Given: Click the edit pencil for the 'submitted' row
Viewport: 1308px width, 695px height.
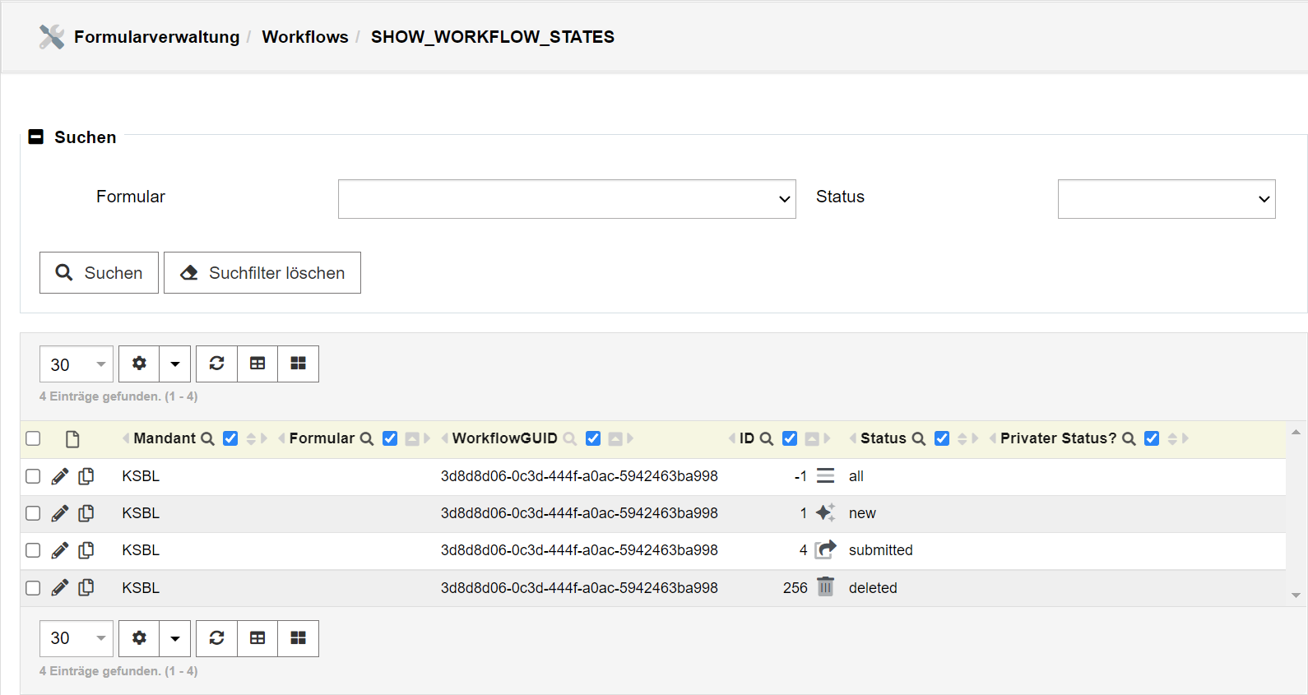Looking at the screenshot, I should click(59, 550).
